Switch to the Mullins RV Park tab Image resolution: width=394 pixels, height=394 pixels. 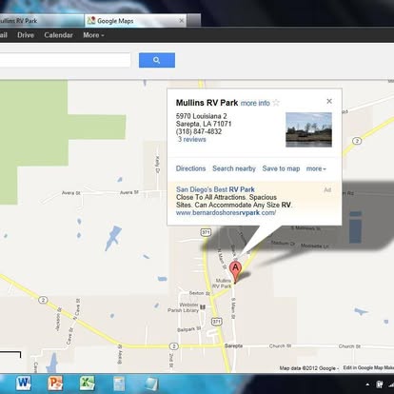(41, 21)
